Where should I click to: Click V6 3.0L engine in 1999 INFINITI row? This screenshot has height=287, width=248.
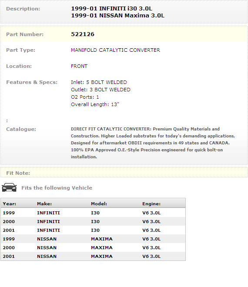(x=151, y=213)
